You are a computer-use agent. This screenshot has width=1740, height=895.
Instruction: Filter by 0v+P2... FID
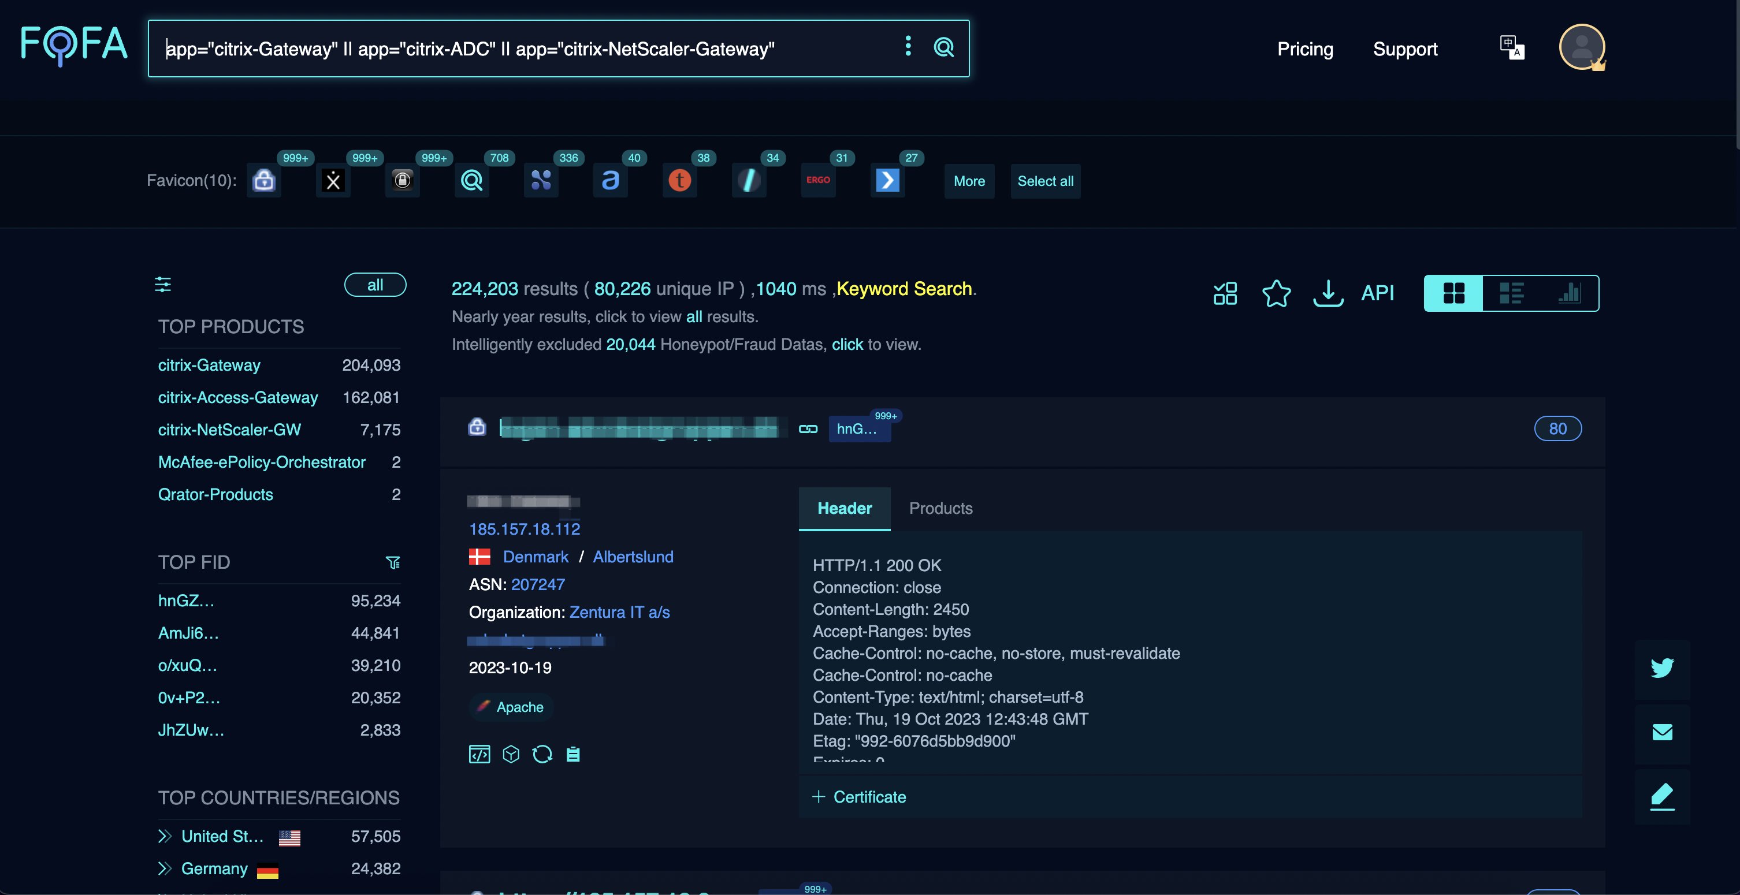pyautogui.click(x=188, y=698)
